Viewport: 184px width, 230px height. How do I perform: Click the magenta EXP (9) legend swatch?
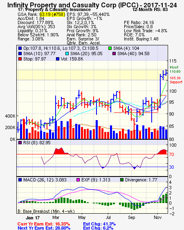point(78,180)
